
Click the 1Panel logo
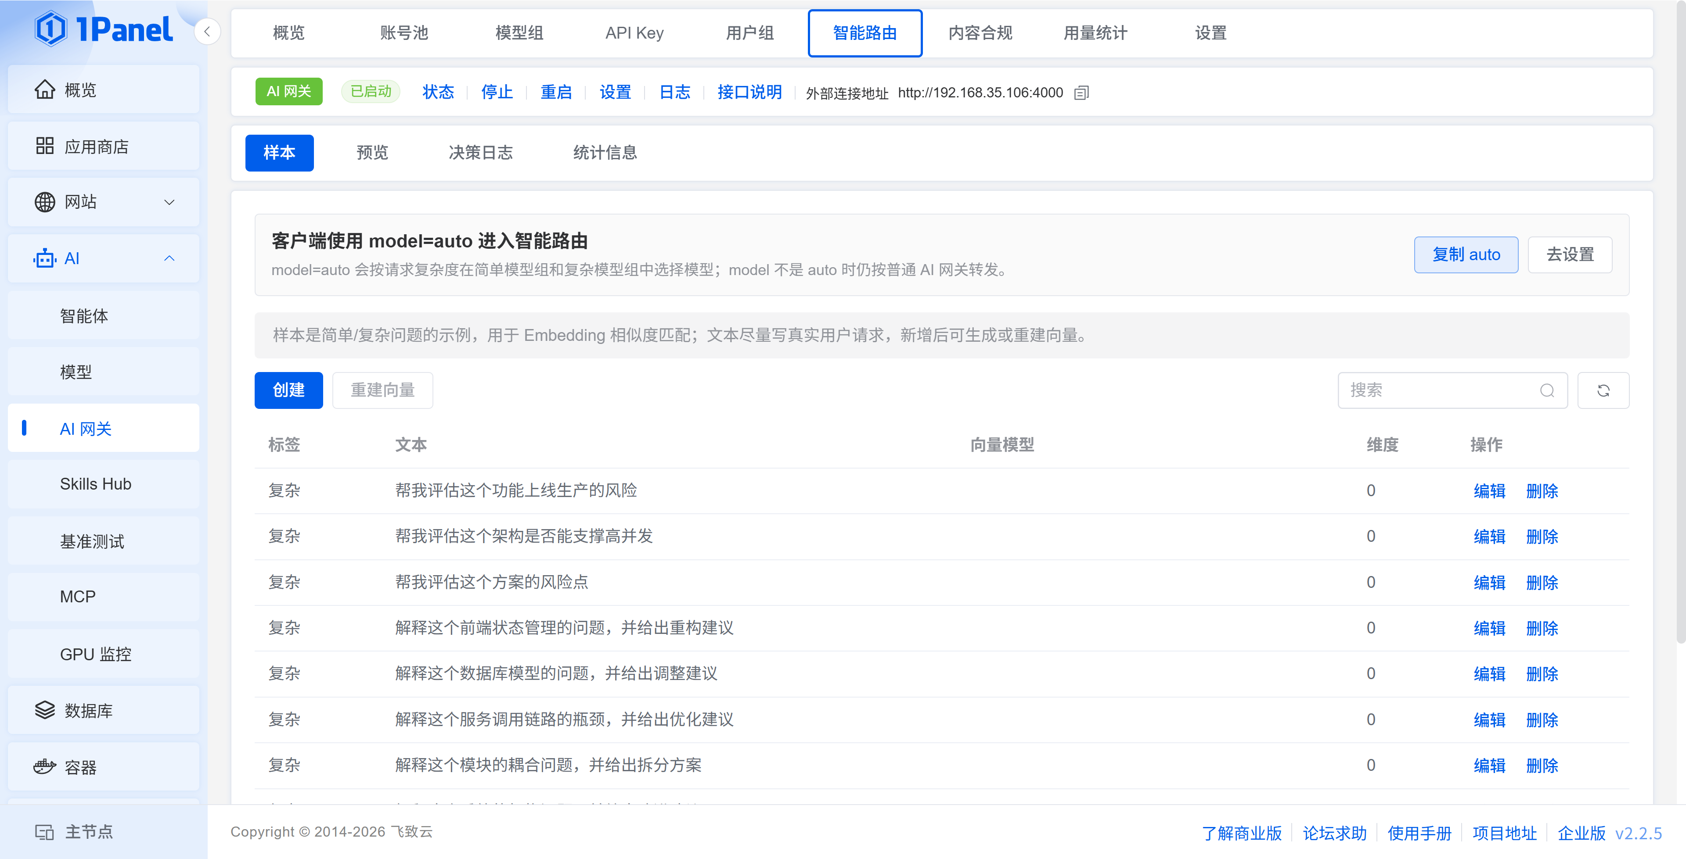click(104, 29)
